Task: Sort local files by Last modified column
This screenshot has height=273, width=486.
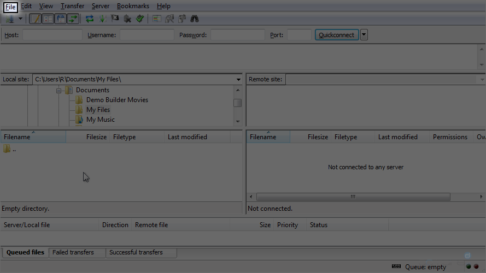Action: pos(187,137)
